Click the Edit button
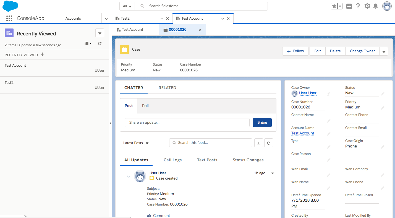395x218 pixels. click(318, 51)
